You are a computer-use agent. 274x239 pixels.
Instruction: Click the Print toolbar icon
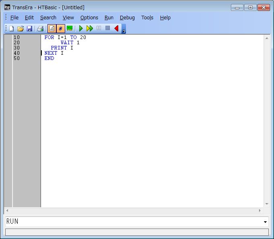coord(40,29)
